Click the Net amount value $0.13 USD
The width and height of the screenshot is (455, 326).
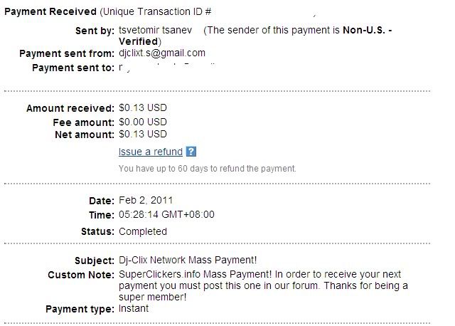tap(142, 135)
